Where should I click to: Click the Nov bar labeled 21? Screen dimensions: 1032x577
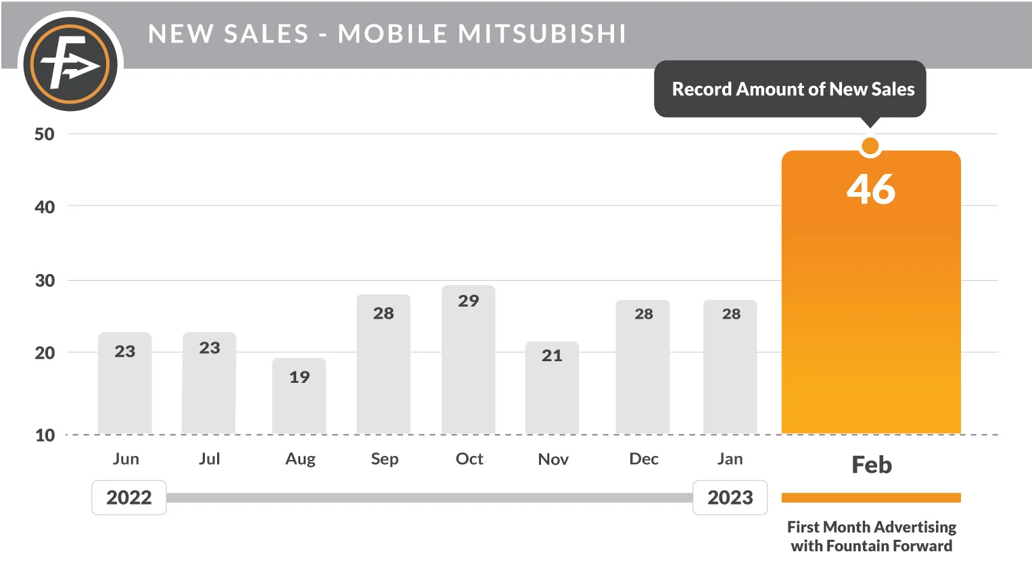[x=553, y=388]
